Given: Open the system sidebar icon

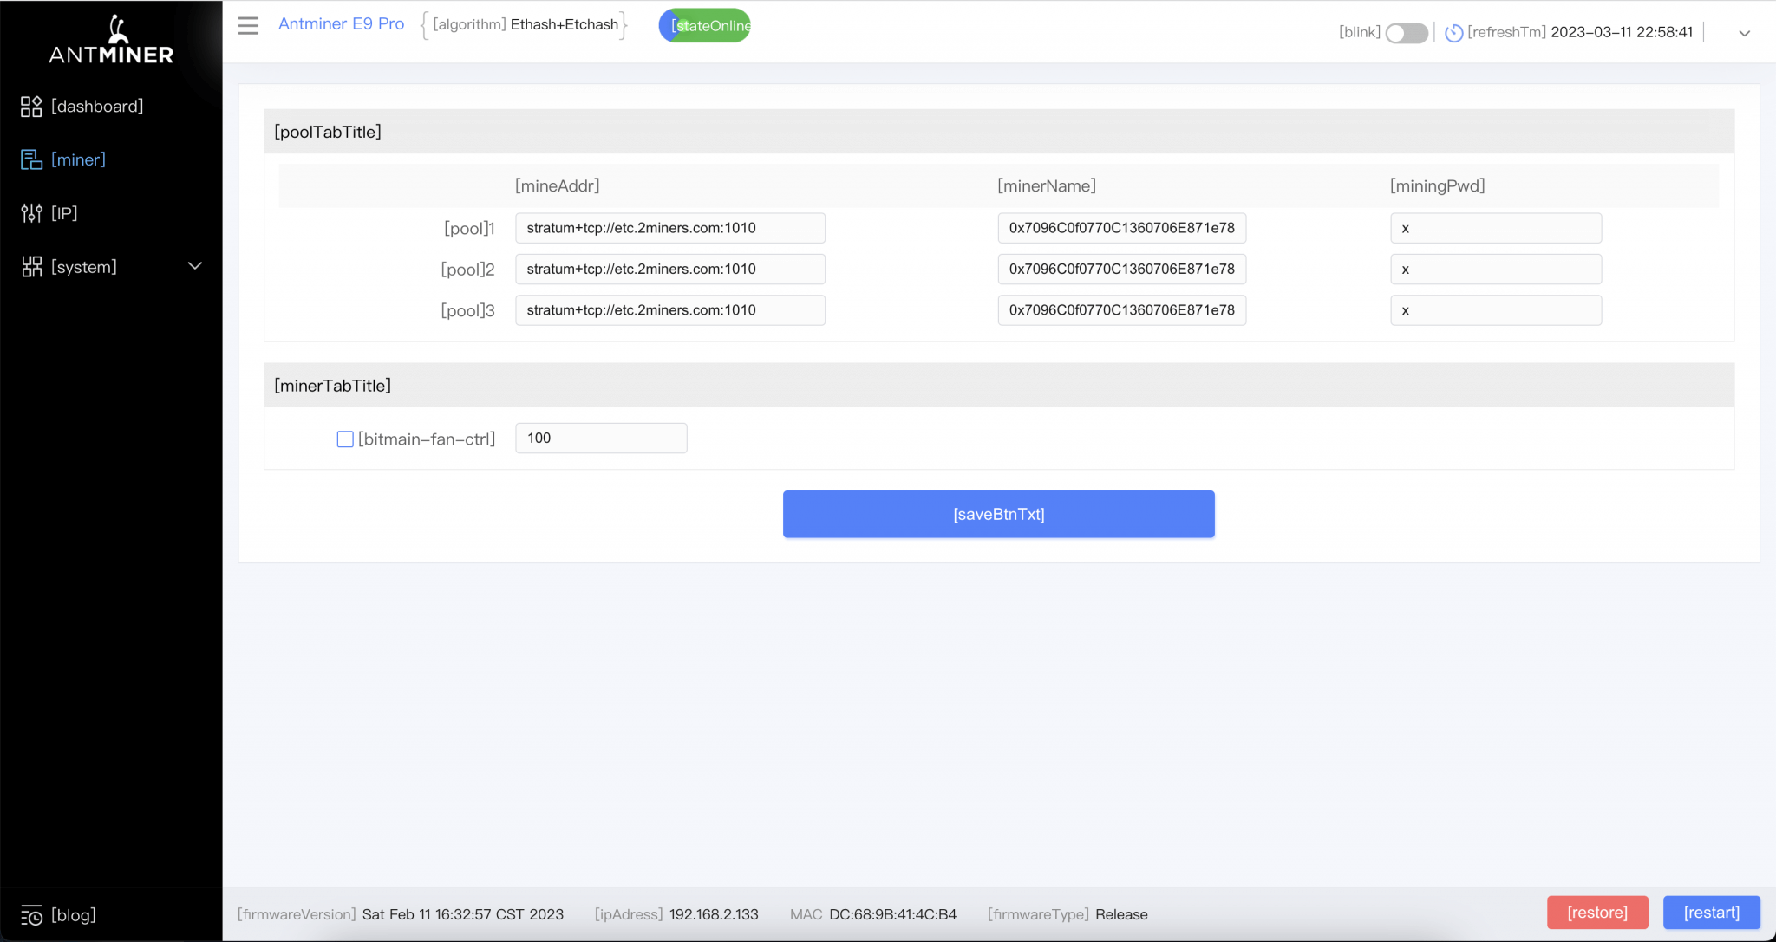Looking at the screenshot, I should [x=31, y=267].
